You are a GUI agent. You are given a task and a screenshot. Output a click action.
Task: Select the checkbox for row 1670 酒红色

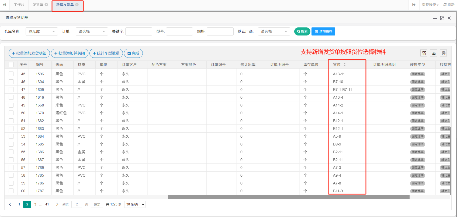pyautogui.click(x=11, y=113)
